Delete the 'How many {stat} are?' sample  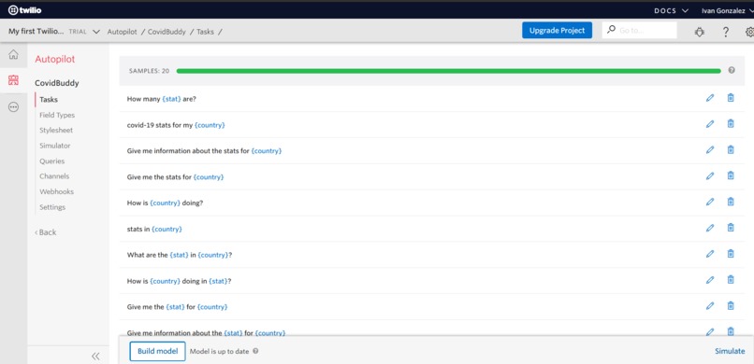731,98
